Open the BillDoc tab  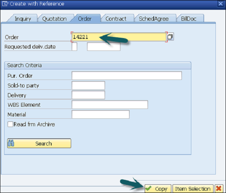[189, 19]
